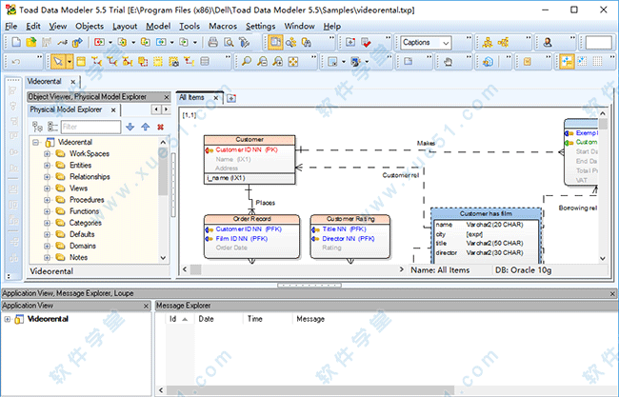The width and height of the screenshot is (619, 397).
Task: Close the Application View panel
Action: click(x=146, y=306)
